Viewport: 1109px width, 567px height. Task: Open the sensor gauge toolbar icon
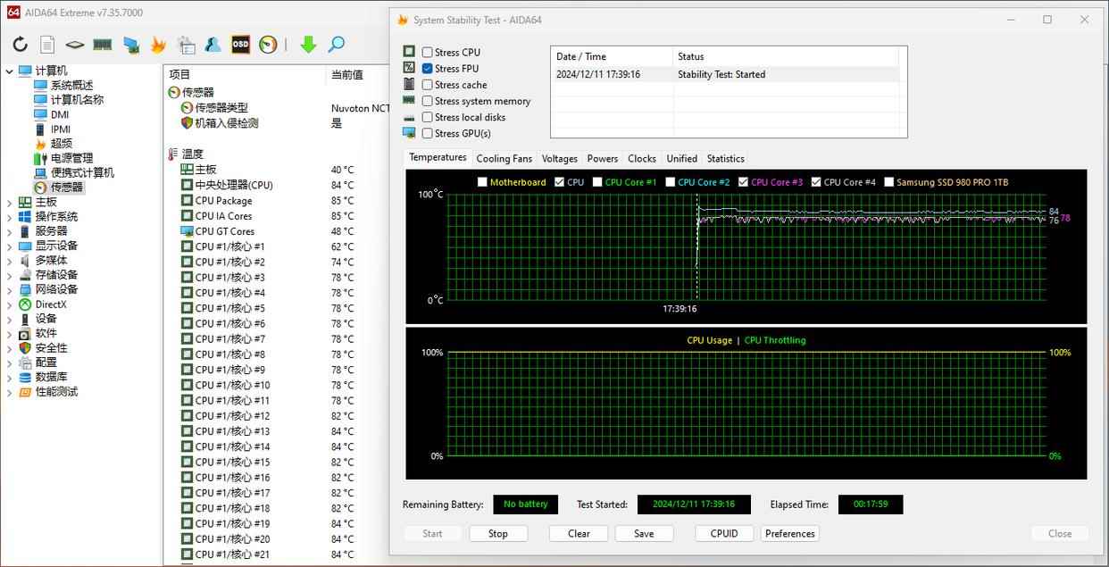click(268, 45)
